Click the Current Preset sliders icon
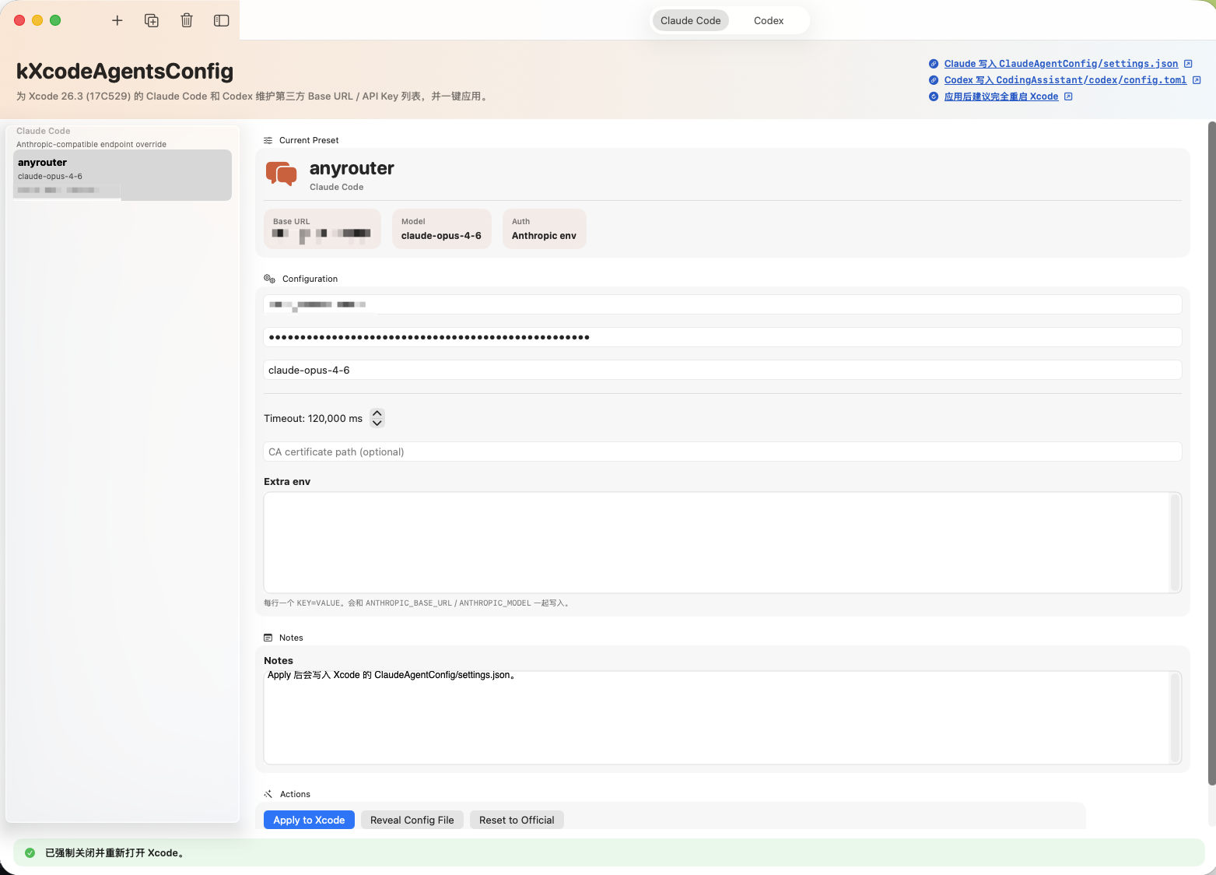 pyautogui.click(x=268, y=140)
